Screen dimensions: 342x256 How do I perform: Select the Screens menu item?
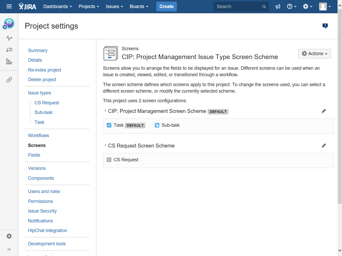coord(37,145)
